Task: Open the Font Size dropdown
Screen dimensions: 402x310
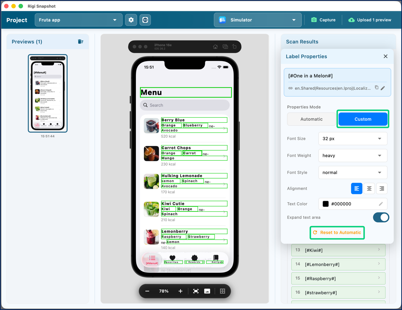Action: (x=353, y=139)
